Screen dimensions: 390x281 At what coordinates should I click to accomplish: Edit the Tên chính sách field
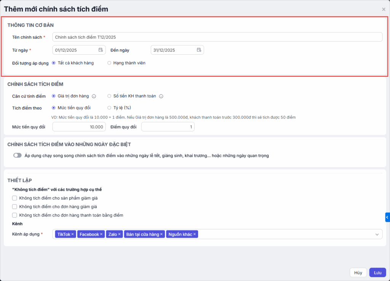point(217,37)
